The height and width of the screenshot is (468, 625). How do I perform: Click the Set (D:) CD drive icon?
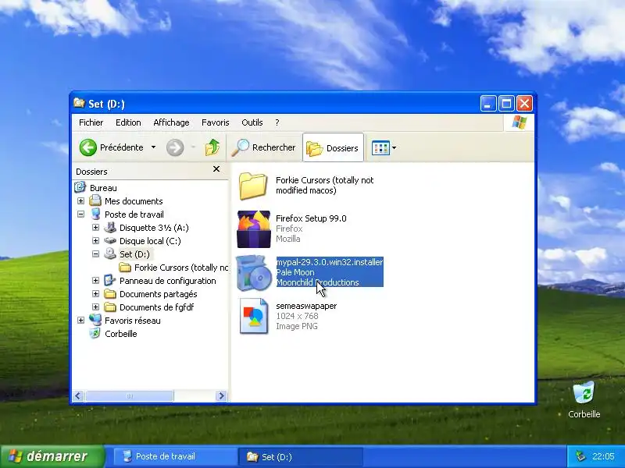110,254
